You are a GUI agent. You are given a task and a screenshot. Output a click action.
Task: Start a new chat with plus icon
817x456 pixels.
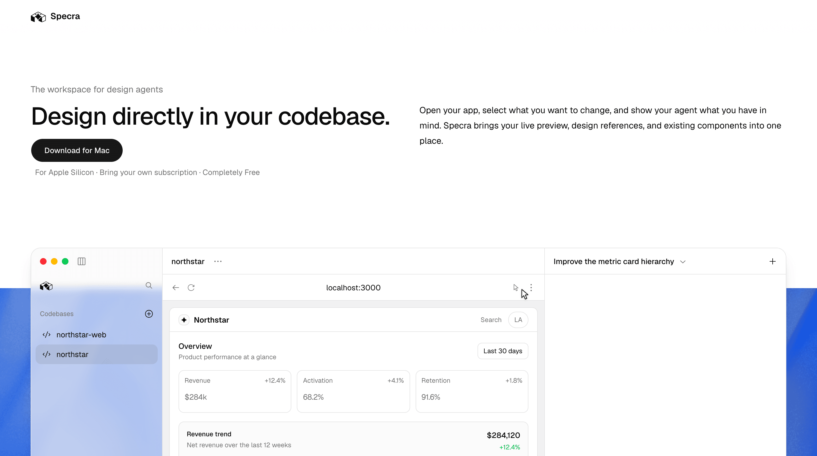[x=773, y=261]
